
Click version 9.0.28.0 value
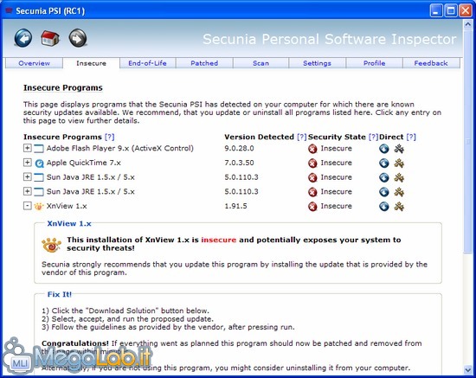point(239,149)
